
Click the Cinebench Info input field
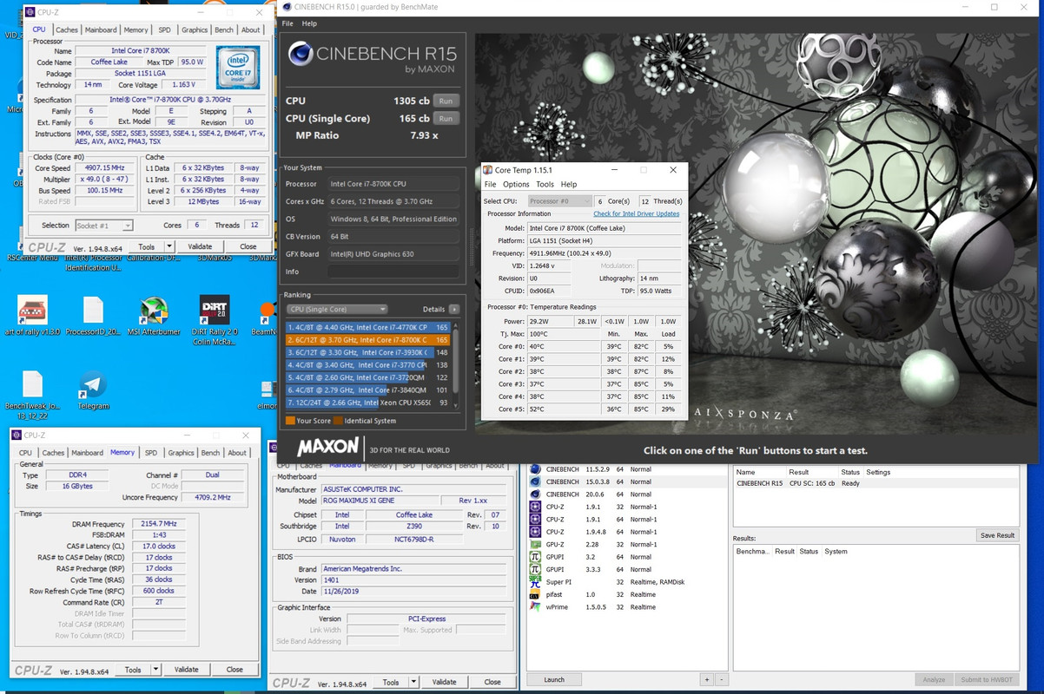point(393,272)
